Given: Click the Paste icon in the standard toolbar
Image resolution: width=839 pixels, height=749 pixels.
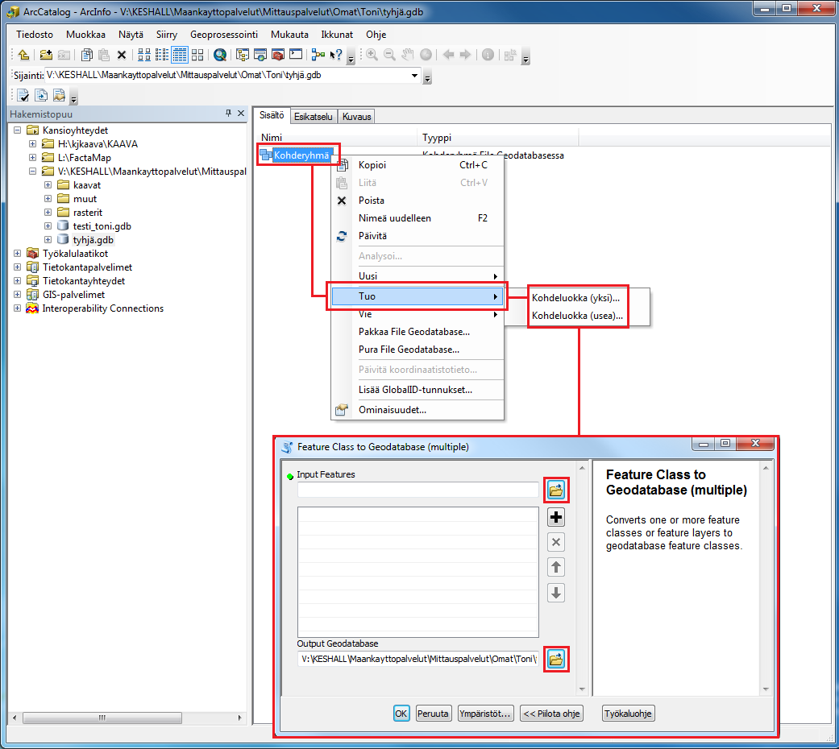Looking at the screenshot, I should click(104, 55).
